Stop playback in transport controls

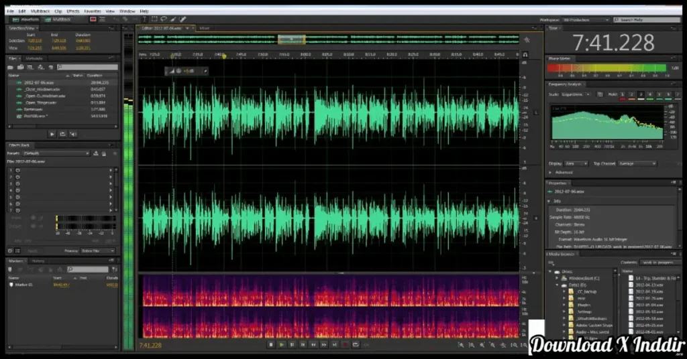pyautogui.click(x=271, y=345)
